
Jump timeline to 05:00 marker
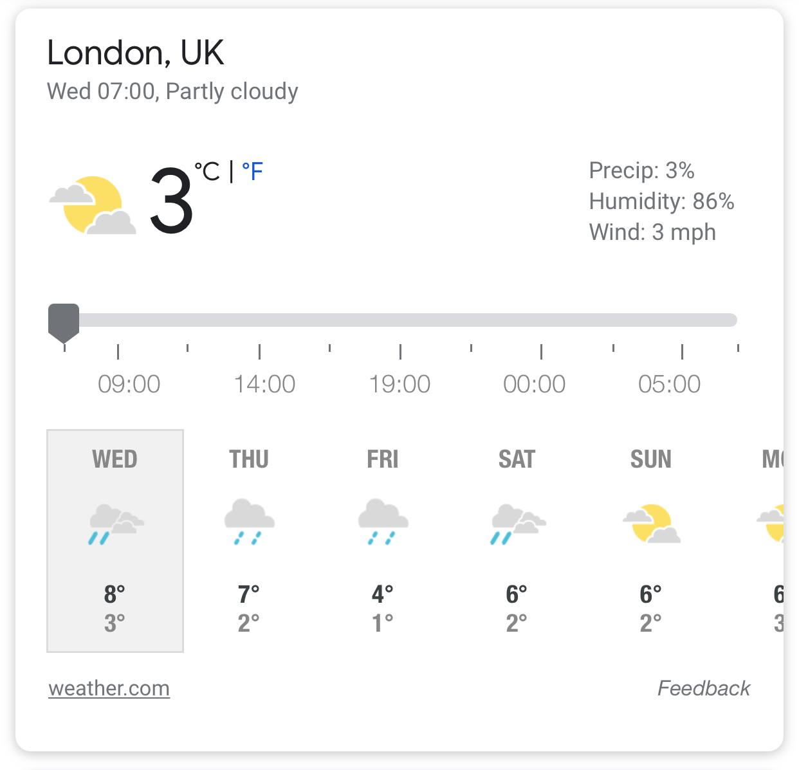point(682,320)
